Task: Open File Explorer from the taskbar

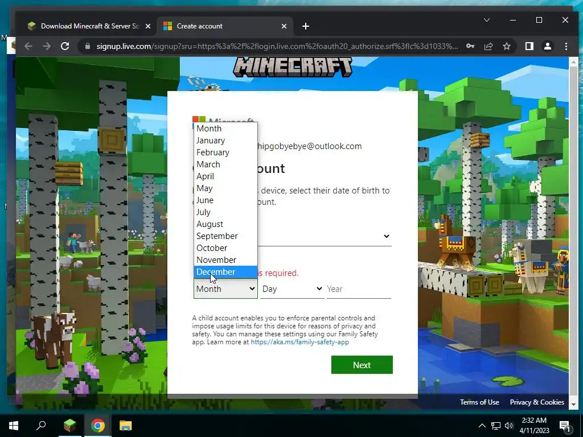Action: pyautogui.click(x=126, y=426)
